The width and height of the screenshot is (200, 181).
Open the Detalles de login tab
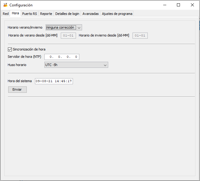pyautogui.click(x=67, y=14)
